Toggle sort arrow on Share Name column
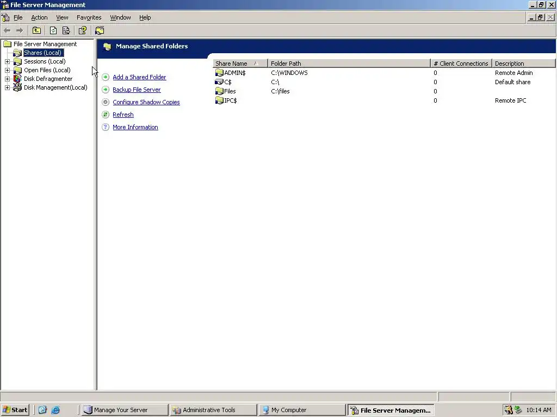The width and height of the screenshot is (557, 417). tap(256, 64)
